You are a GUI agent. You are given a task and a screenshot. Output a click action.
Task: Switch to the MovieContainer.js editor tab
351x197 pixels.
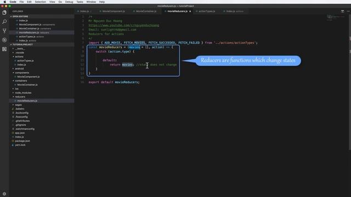146,11
